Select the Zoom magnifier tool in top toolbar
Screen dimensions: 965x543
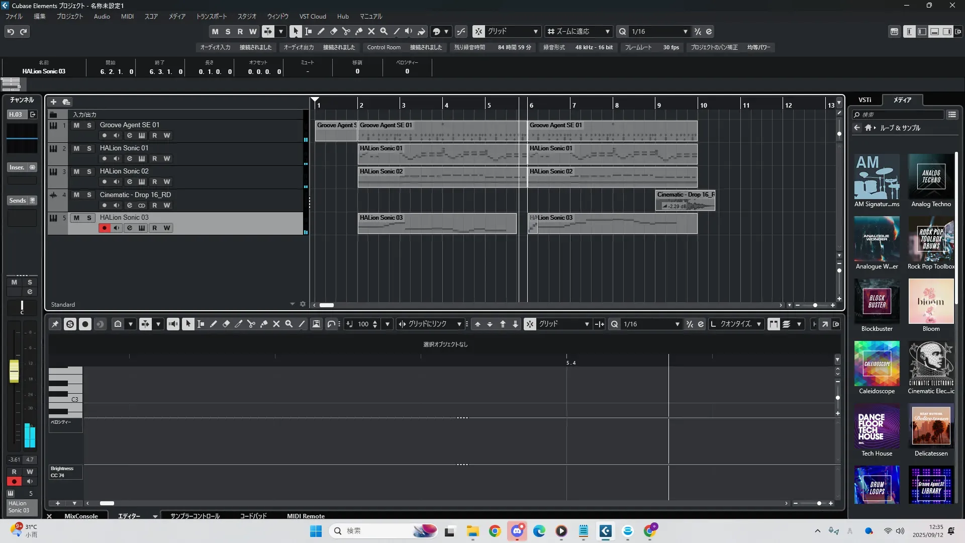384,31
